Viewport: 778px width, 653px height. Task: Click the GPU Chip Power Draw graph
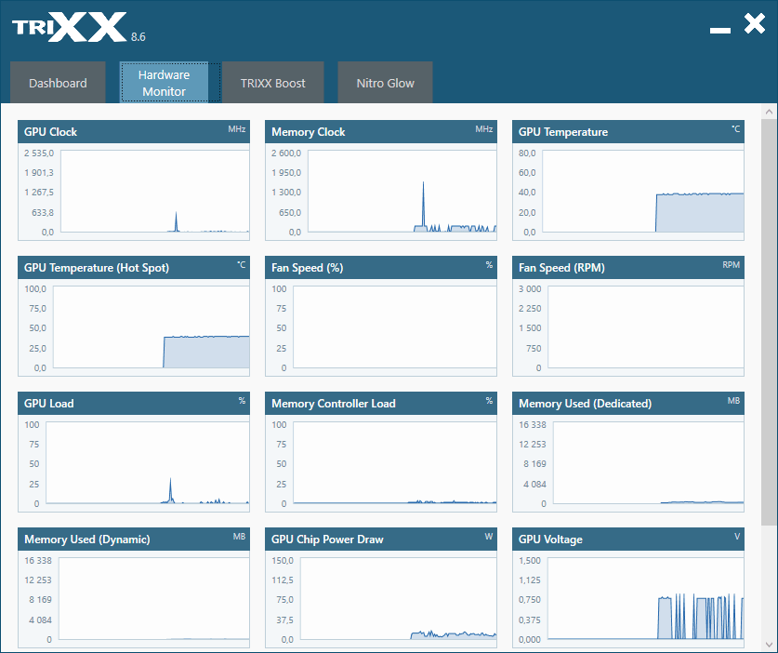[x=399, y=598]
